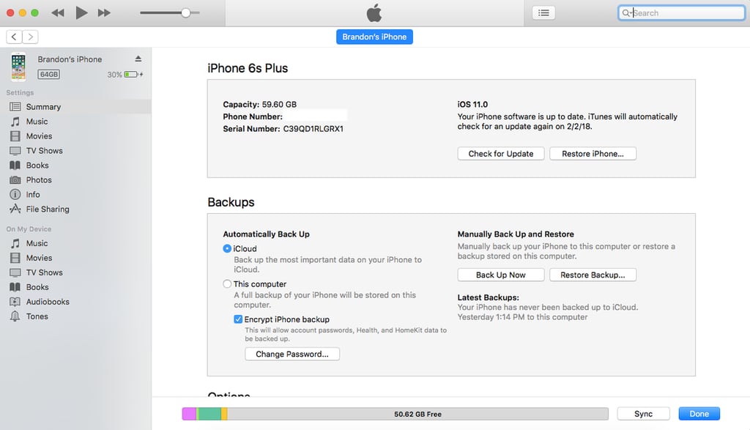Click the Latest Backups label

click(489, 297)
